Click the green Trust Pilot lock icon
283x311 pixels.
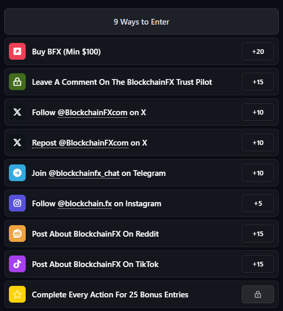[x=17, y=82]
